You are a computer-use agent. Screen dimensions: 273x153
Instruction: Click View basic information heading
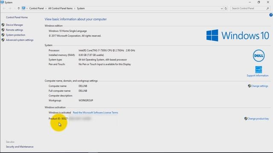pyautogui.click(x=76, y=19)
